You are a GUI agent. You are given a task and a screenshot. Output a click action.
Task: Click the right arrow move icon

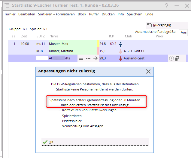pyautogui.click(x=95, y=58)
